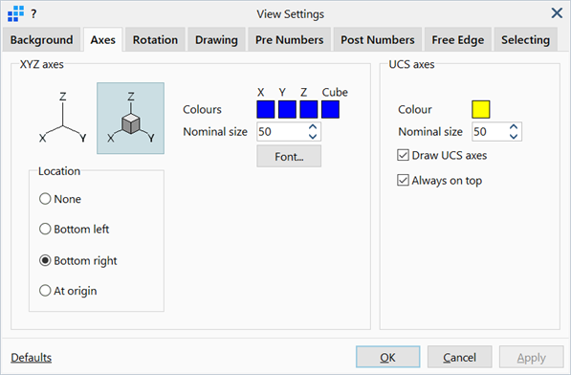The height and width of the screenshot is (375, 571).
Task: Increase XYZ nominal size with up arrow
Action: pos(313,127)
